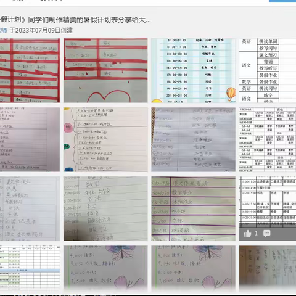Open the handwritten list with 数学 and 书法
This screenshot has height=296, width=296.
[105, 208]
